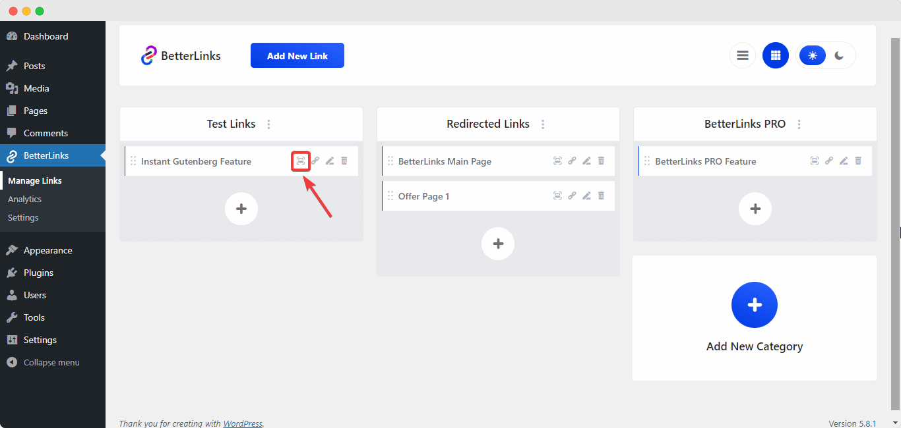Image resolution: width=901 pixels, height=428 pixels.
Task: Switch to list view layout
Action: pyautogui.click(x=742, y=55)
